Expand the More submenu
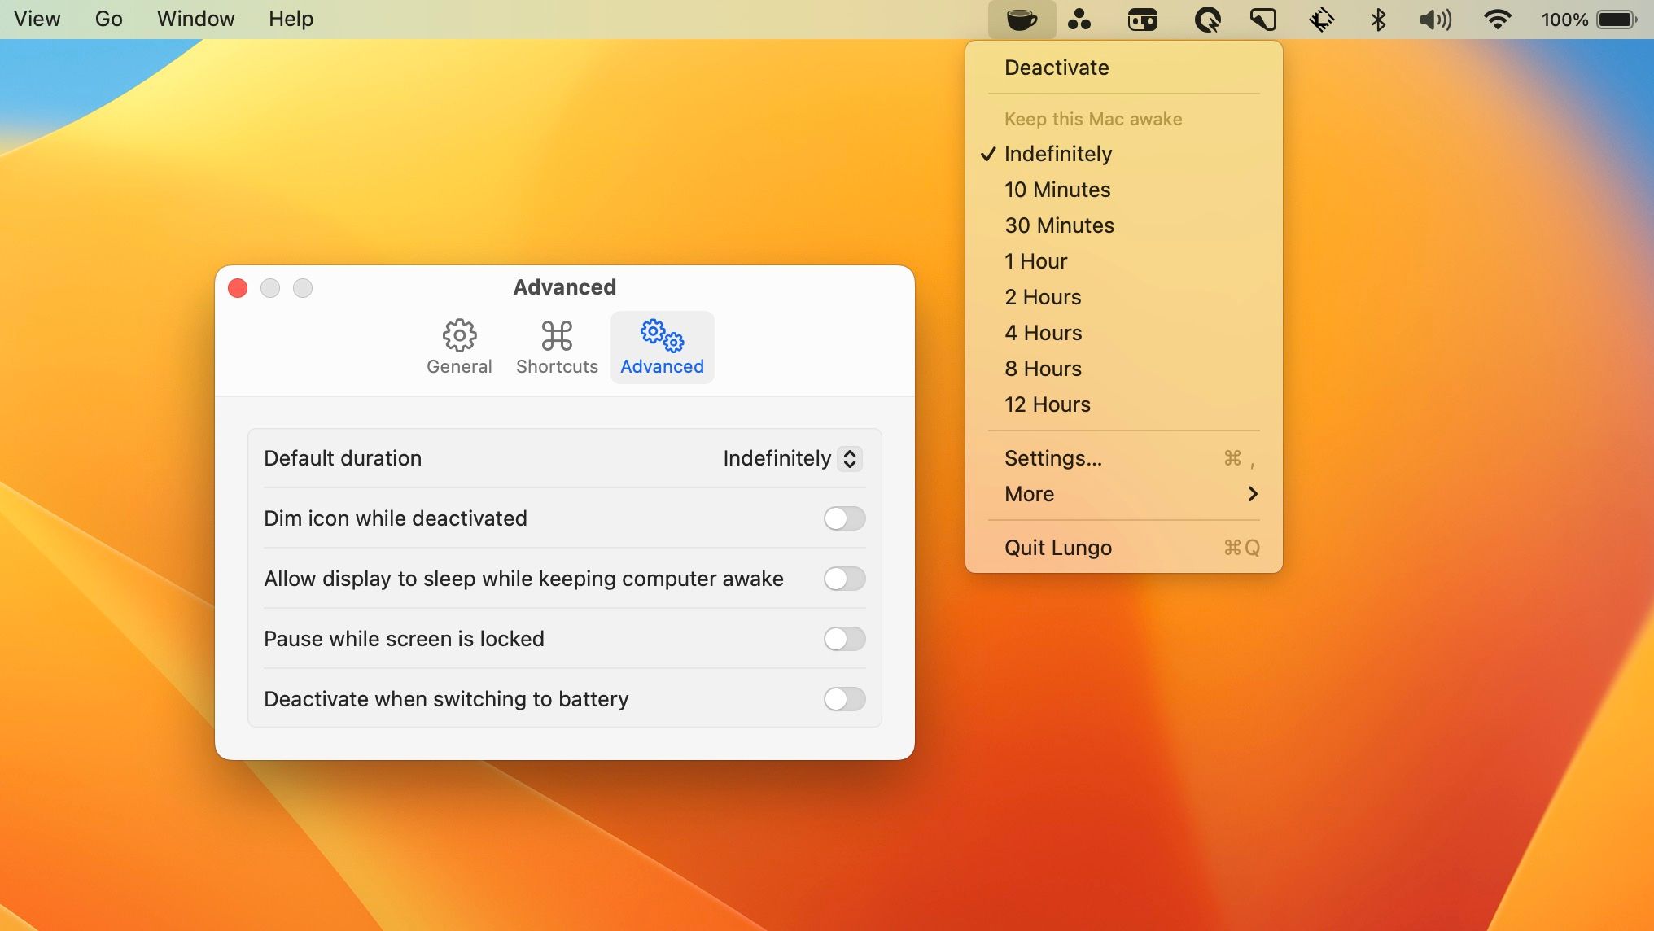 (1123, 494)
